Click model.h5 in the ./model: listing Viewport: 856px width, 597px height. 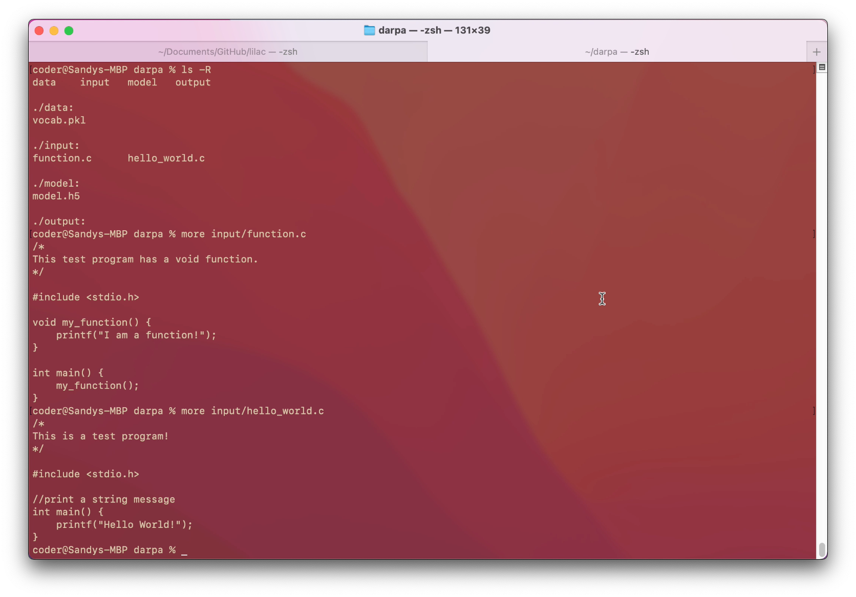point(56,196)
